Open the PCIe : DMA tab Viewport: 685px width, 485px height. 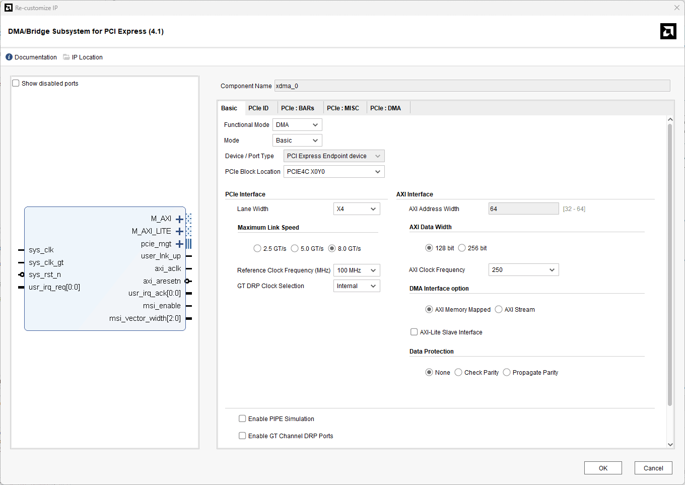pos(385,108)
